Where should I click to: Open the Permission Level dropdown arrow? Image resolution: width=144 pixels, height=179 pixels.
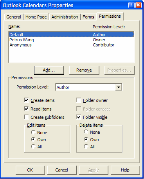pyautogui.click(x=119, y=87)
